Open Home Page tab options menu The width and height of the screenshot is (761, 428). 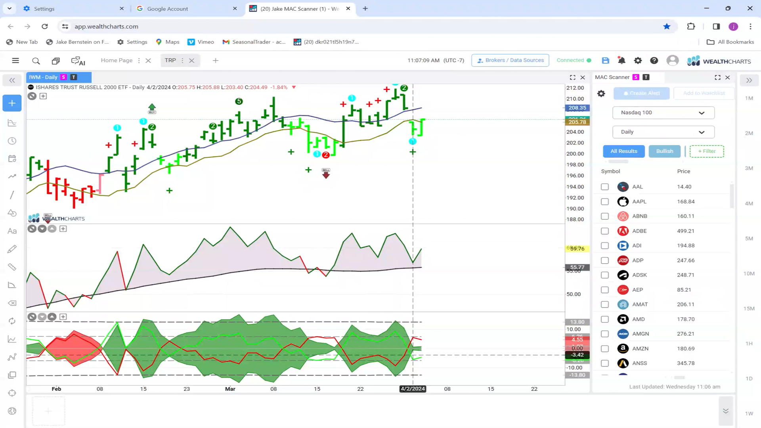pos(139,61)
